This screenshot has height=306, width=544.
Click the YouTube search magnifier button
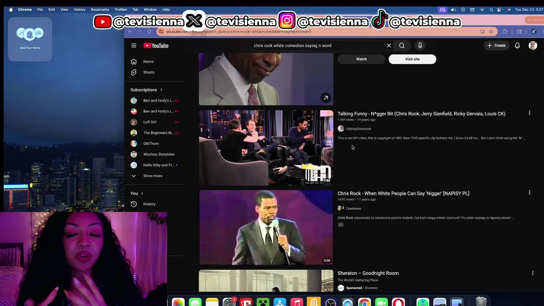coord(402,45)
